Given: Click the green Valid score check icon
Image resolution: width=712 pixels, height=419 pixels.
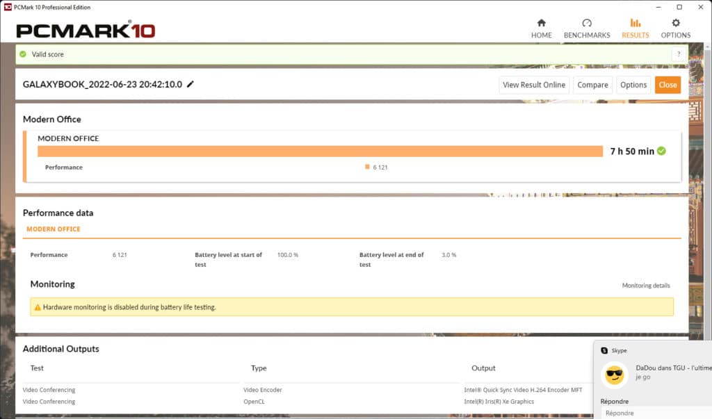Looking at the screenshot, I should [23, 54].
